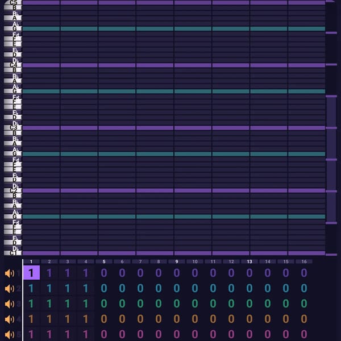
Task: Select channel 1 pattern cell at bar 2
Action: [x=49, y=273]
